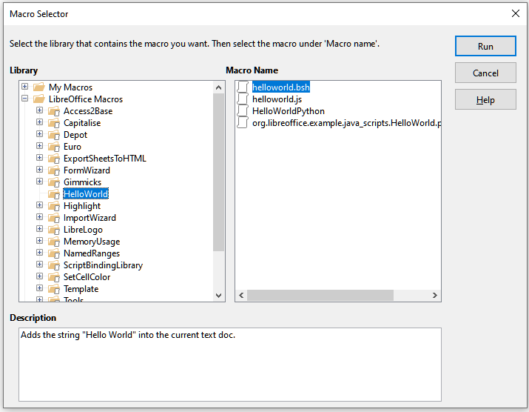Screen dimensions: 529x412
Task: Run the selected macro
Action: click(485, 46)
